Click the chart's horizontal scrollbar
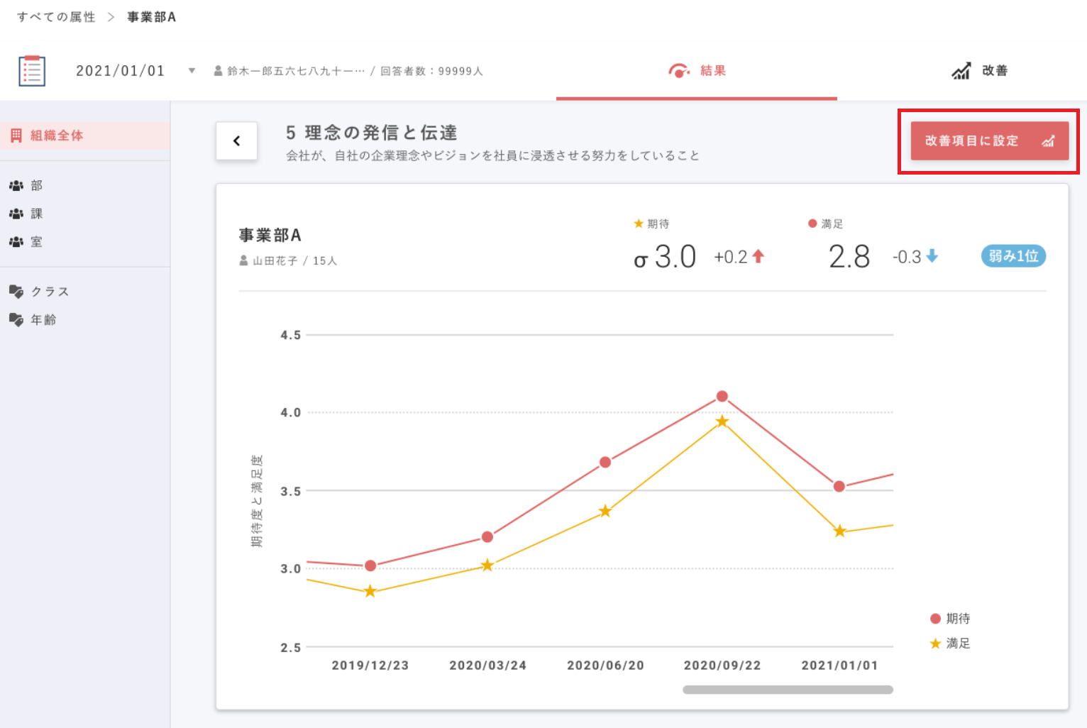Image resolution: width=1087 pixels, height=728 pixels. tap(788, 690)
